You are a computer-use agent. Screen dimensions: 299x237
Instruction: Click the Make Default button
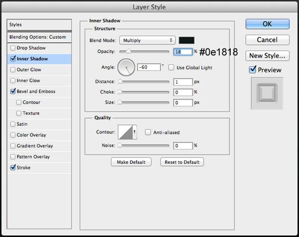coord(131,162)
